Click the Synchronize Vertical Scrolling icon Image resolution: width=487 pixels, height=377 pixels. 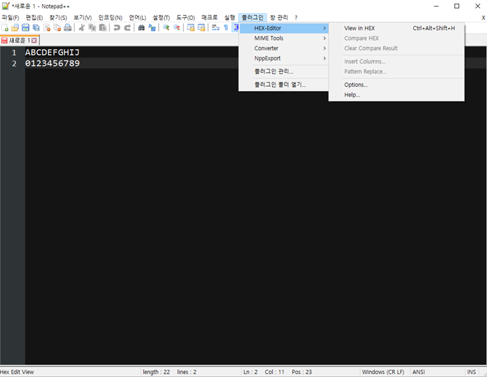point(191,28)
